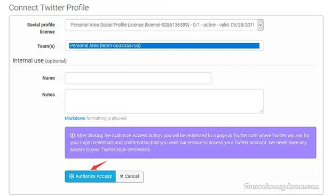Click the license dropdown arrow button
The image size is (331, 196).
click(261, 25)
